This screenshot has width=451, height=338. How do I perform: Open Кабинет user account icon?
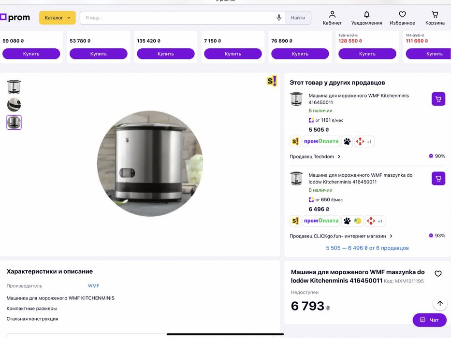click(x=332, y=18)
